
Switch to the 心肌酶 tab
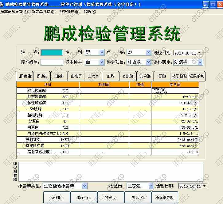coord(128,76)
